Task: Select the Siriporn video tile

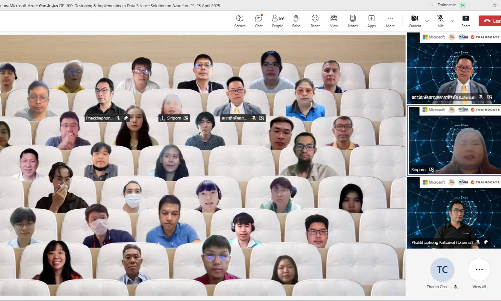Action: tap(454, 140)
